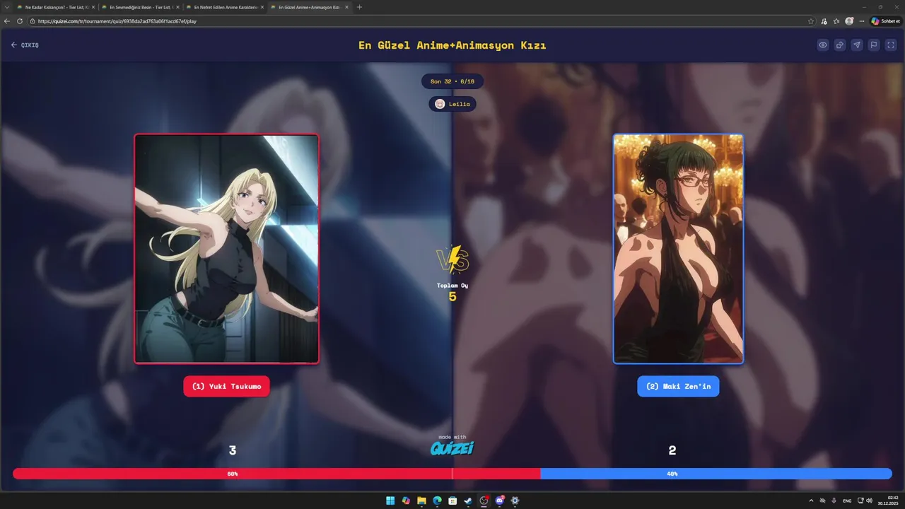
Task: Enter fullscreen with the expand icon
Action: (890, 45)
